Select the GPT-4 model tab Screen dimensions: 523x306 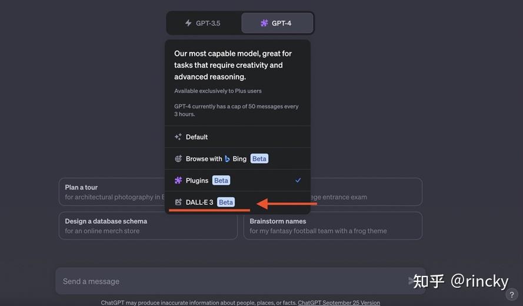(277, 23)
